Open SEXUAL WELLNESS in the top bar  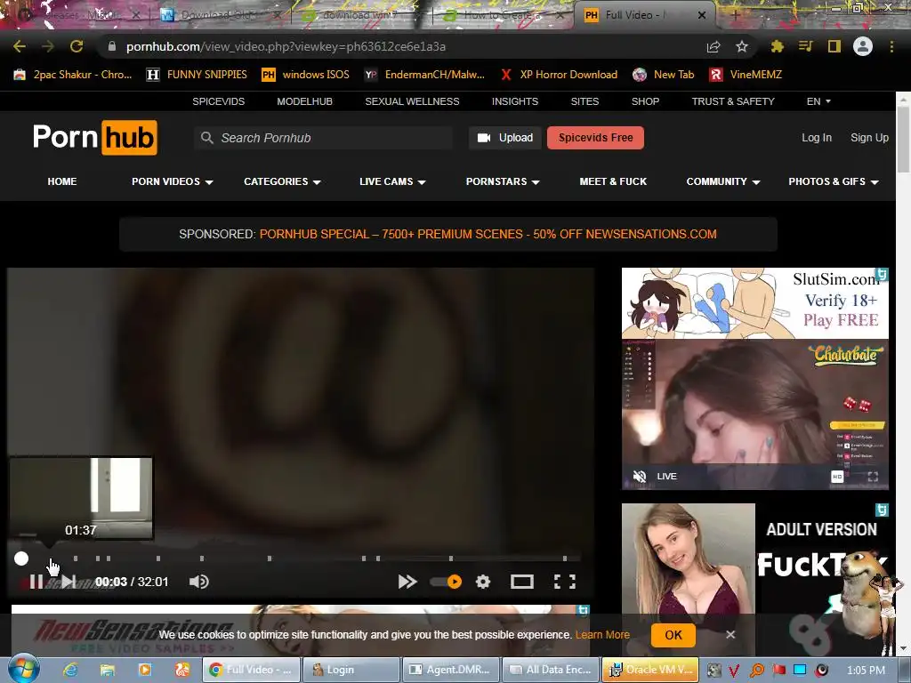coord(412,101)
